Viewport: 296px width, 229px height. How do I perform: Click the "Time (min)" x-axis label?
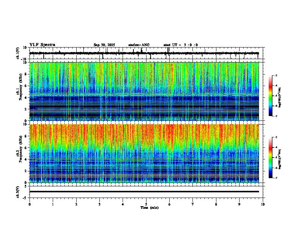pos(149,208)
